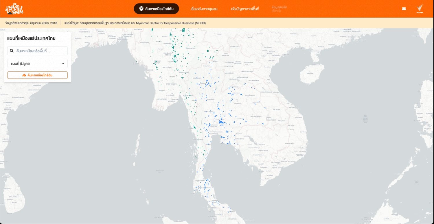Click the เหมืองใกล้ฉัน site logo
Image resolution: width=434 pixels, height=224 pixels.
coord(14,9)
